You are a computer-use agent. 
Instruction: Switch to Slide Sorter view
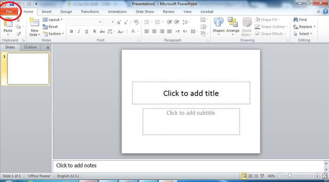pos(250,176)
